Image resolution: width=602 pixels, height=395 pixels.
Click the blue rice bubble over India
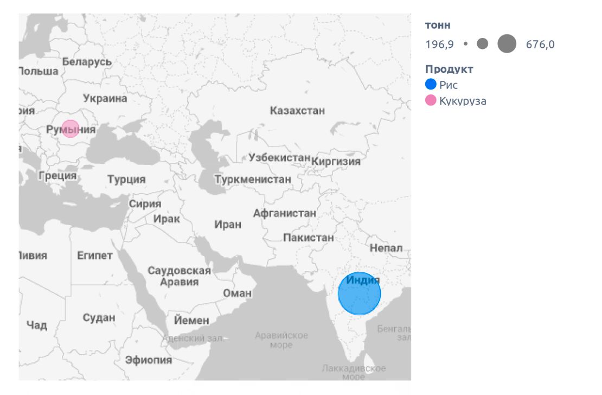359,294
